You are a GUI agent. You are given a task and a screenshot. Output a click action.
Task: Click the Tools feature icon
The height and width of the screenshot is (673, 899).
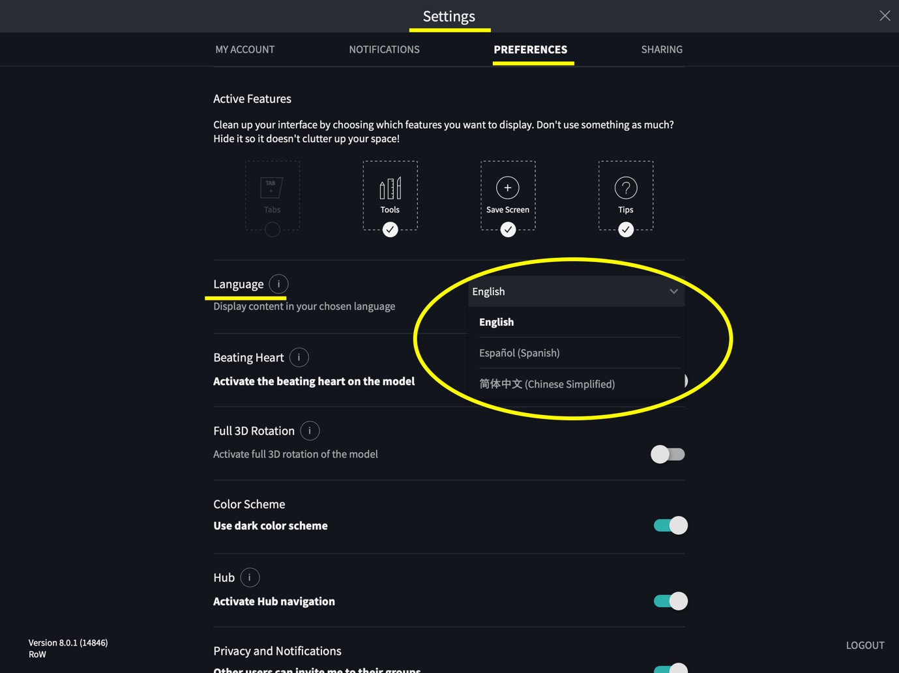tap(390, 188)
